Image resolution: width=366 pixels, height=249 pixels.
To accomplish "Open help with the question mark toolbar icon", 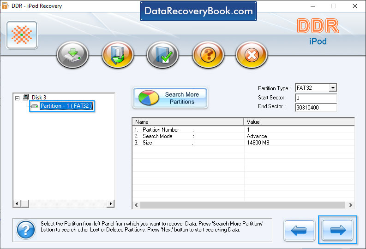I will pyautogui.click(x=208, y=55).
